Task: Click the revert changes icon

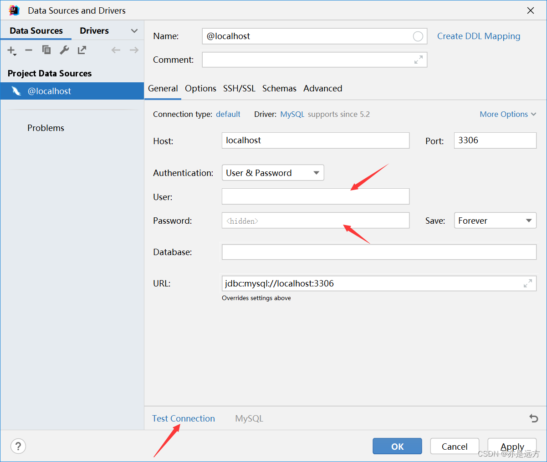Action: 534,418
